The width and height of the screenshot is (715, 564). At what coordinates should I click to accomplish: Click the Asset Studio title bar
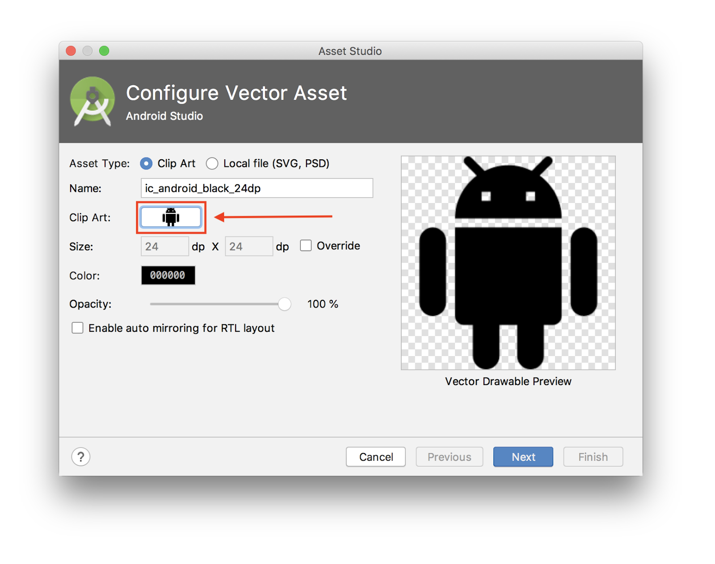[x=350, y=51]
